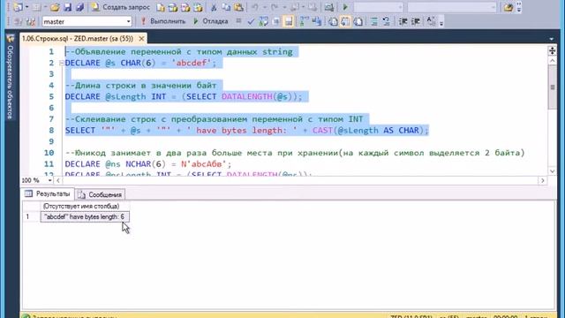Switch to 'Сообщения' tab
Viewport: 565px width, 318px height.
tap(101, 194)
